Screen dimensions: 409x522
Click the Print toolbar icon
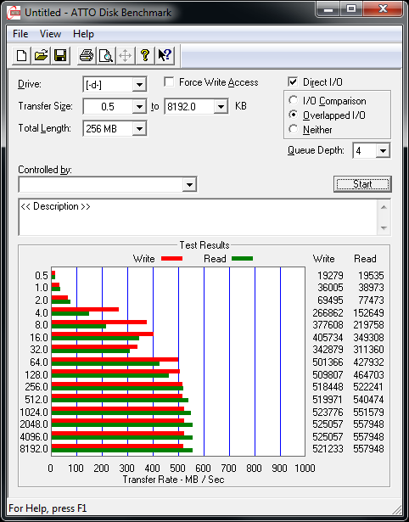(87, 55)
